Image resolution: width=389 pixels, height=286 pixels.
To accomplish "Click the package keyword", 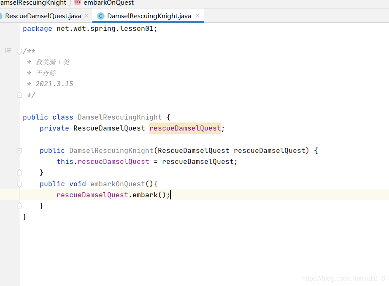I will pos(38,29).
